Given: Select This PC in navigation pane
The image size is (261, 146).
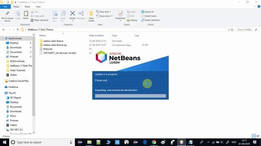Looking at the screenshot, I should (x=12, y=93).
